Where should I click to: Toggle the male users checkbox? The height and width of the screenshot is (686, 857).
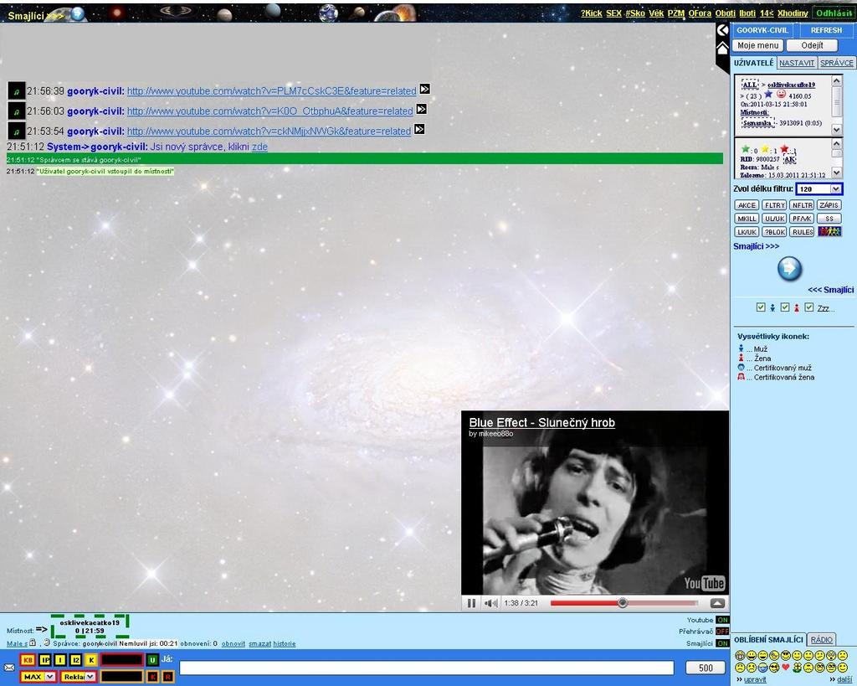(x=760, y=307)
